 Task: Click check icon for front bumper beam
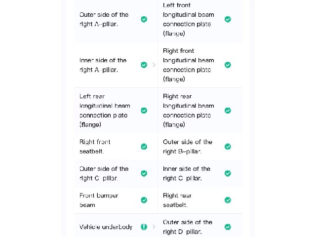(144, 200)
